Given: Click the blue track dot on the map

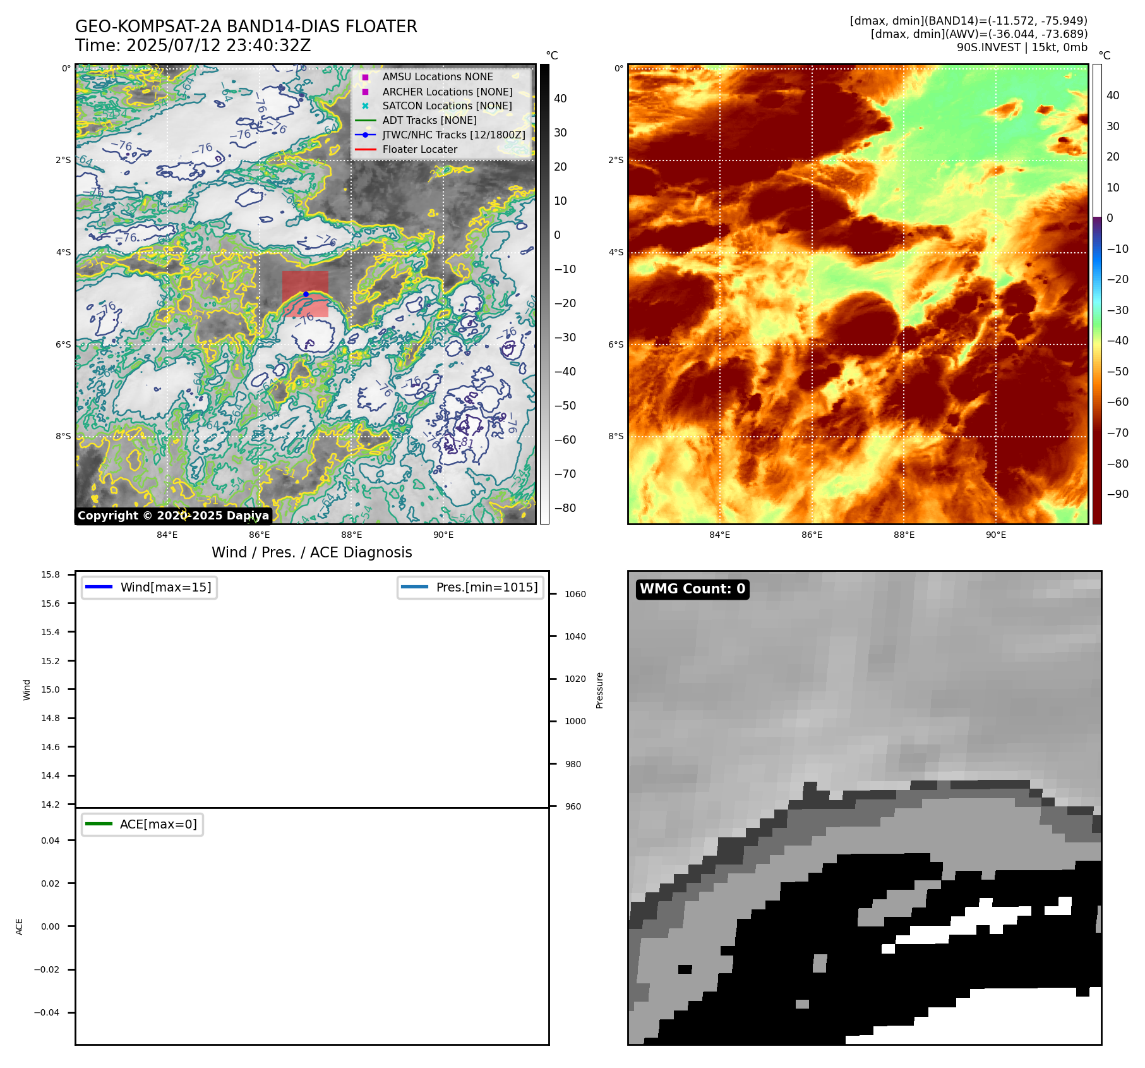Looking at the screenshot, I should tap(306, 294).
